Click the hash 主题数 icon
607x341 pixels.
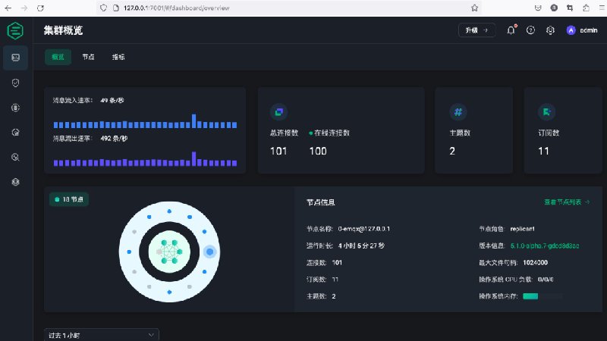pyautogui.click(x=458, y=112)
